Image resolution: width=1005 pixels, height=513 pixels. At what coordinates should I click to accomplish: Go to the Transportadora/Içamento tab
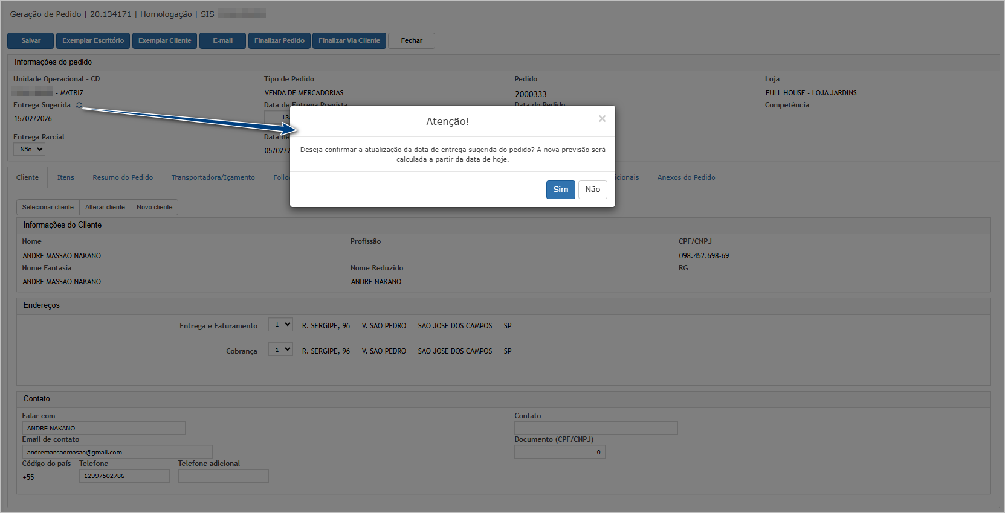pos(213,177)
